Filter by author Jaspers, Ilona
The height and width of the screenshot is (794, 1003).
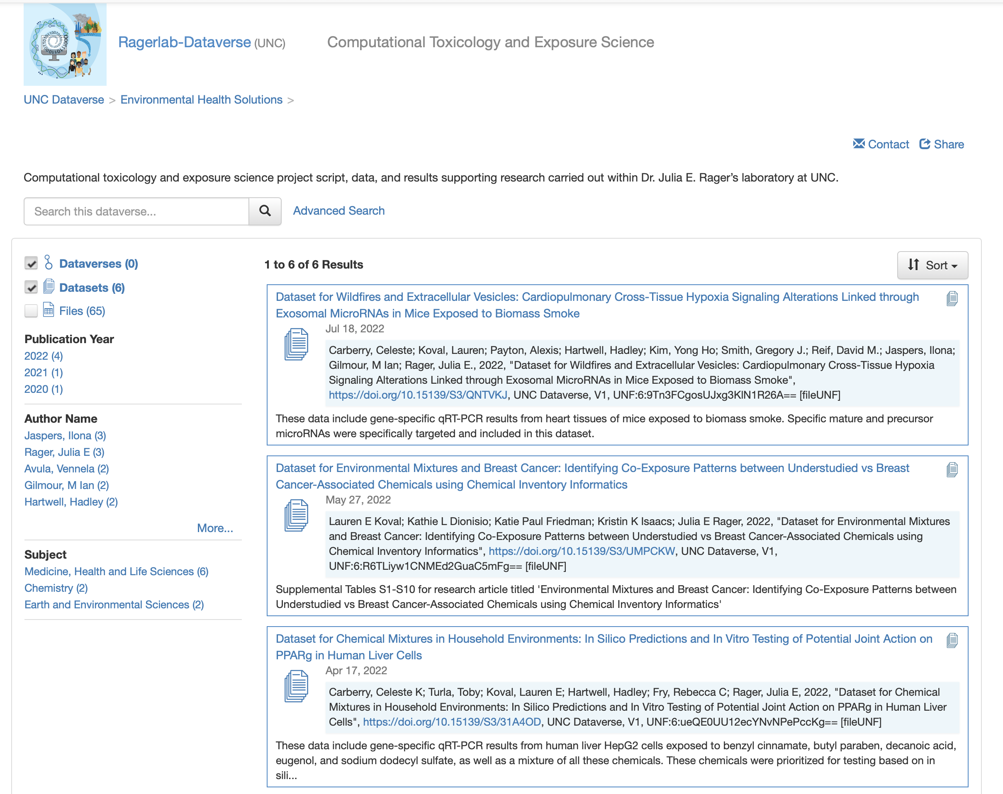pyautogui.click(x=65, y=436)
